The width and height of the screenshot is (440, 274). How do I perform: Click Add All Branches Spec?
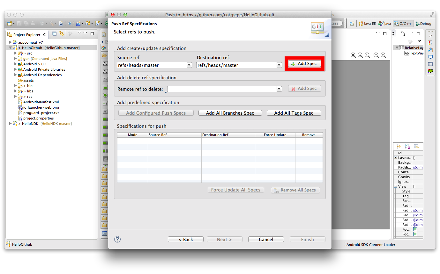pyautogui.click(x=230, y=113)
